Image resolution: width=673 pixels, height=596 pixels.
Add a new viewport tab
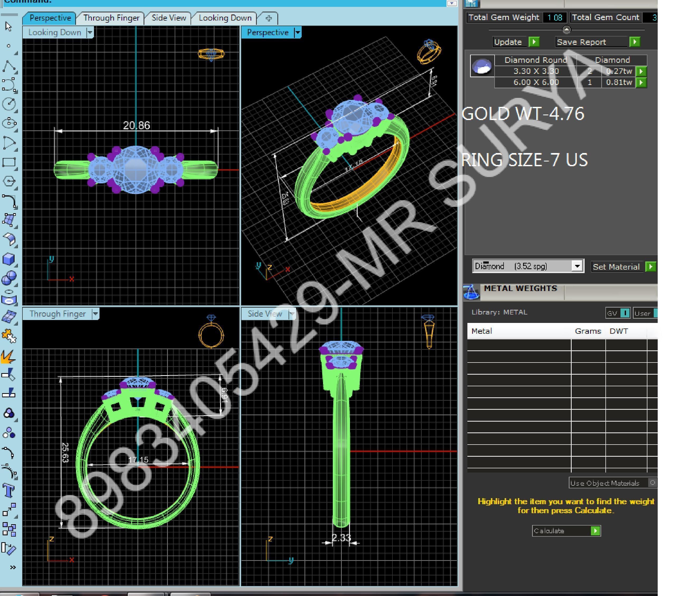(x=269, y=18)
